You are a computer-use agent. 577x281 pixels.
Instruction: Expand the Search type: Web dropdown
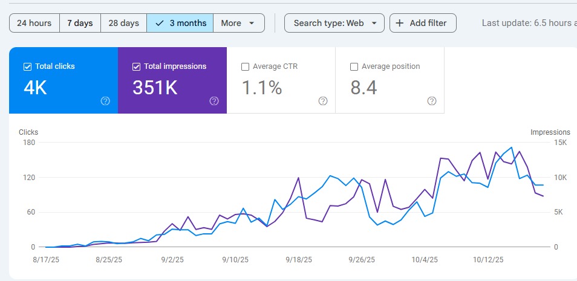tap(334, 24)
